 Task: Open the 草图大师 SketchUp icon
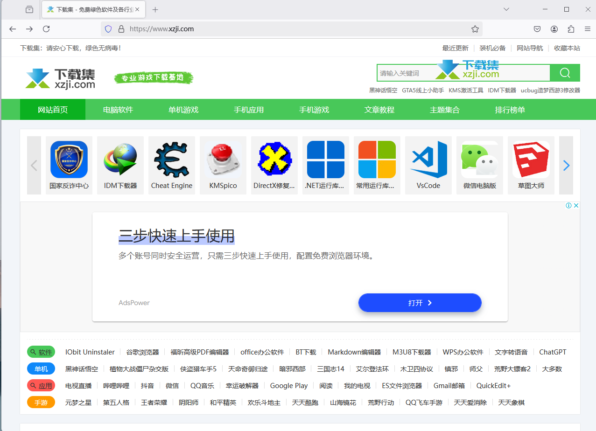[531, 160]
